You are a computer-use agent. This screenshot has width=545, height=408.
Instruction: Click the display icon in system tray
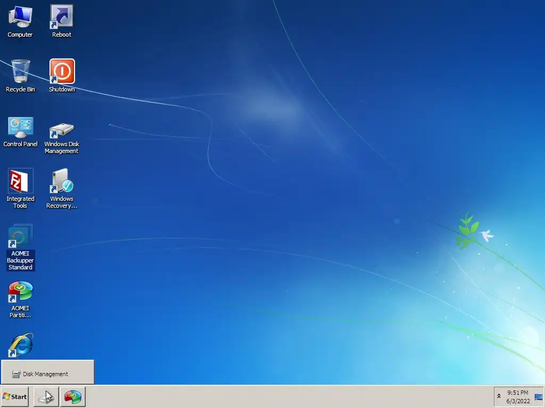click(539, 397)
